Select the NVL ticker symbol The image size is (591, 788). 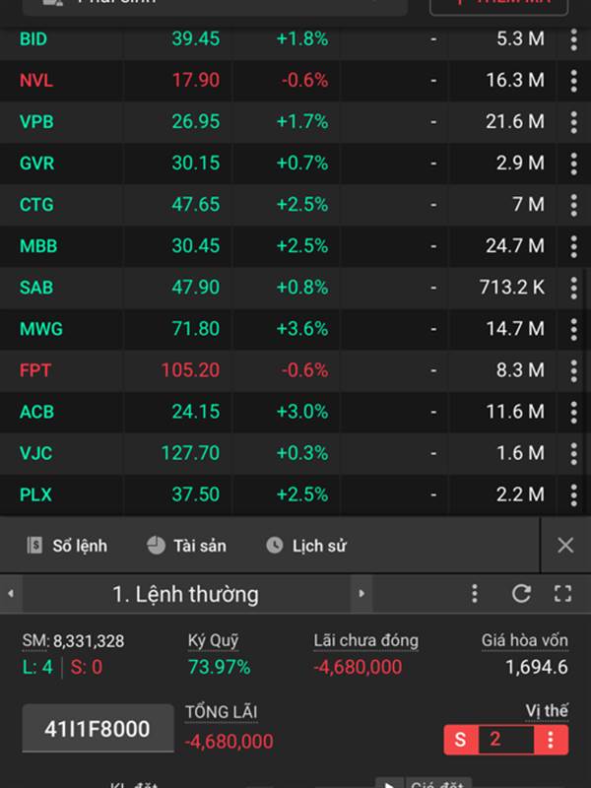pos(35,81)
